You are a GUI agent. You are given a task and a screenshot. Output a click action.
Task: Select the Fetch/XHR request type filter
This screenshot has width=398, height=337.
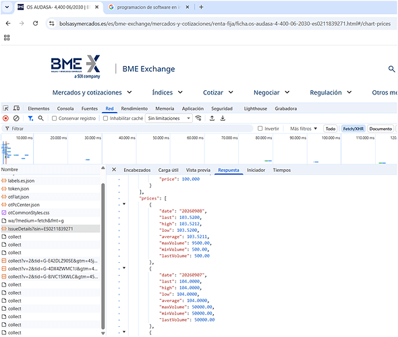(353, 129)
